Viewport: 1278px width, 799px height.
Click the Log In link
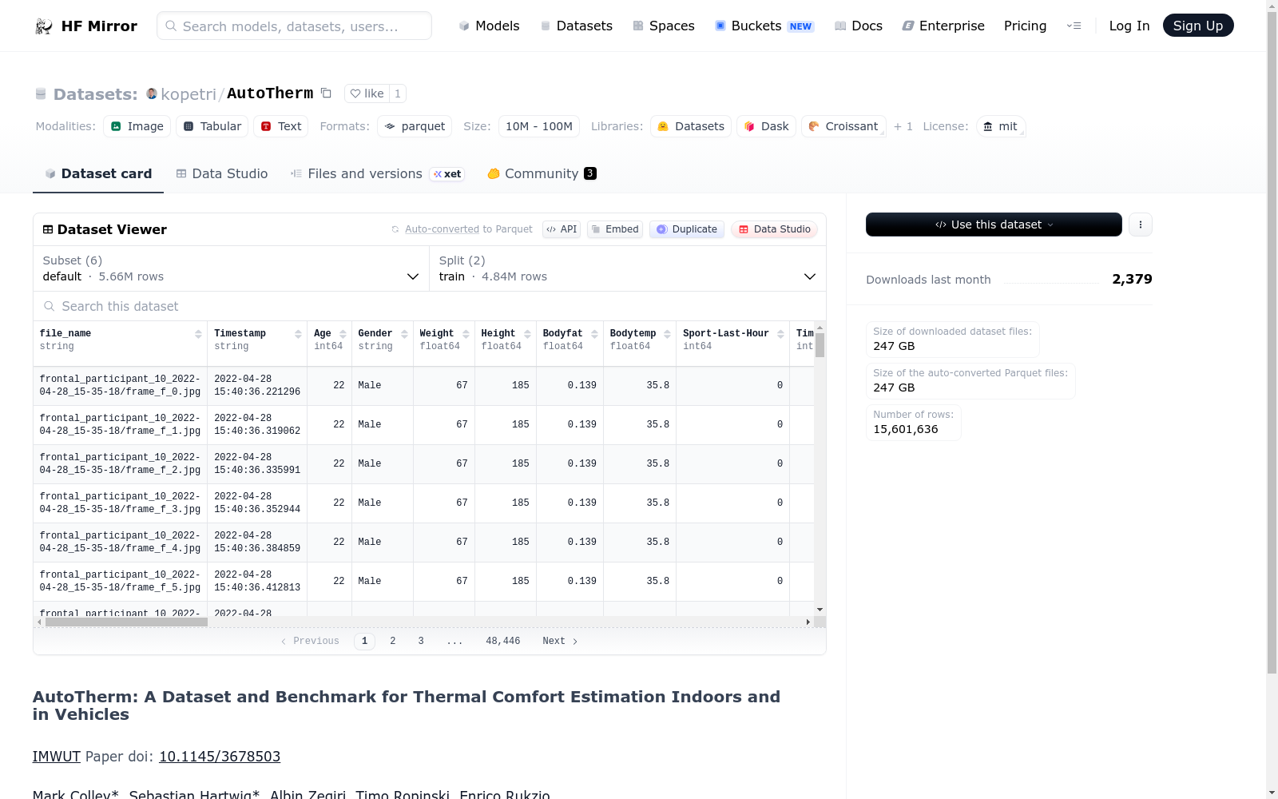pos(1129,26)
